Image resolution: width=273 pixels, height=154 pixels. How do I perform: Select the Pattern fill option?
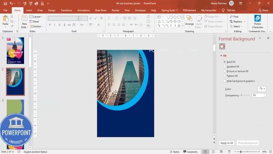click(230, 76)
